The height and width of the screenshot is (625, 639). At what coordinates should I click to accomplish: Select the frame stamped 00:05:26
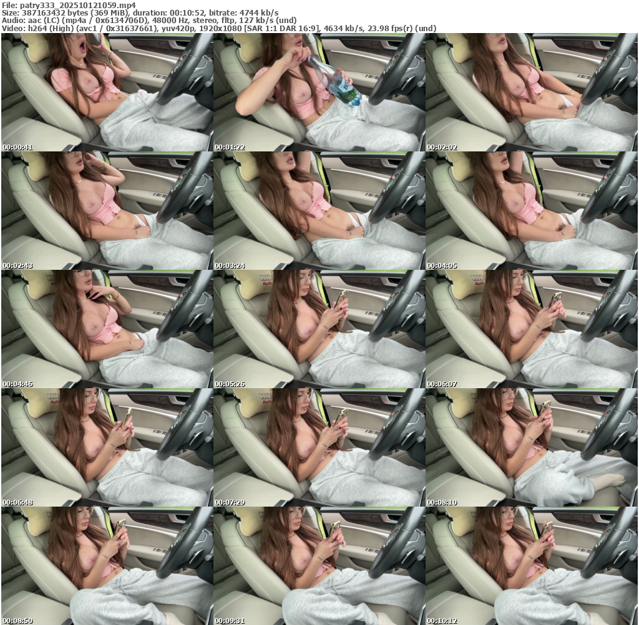pos(319,329)
